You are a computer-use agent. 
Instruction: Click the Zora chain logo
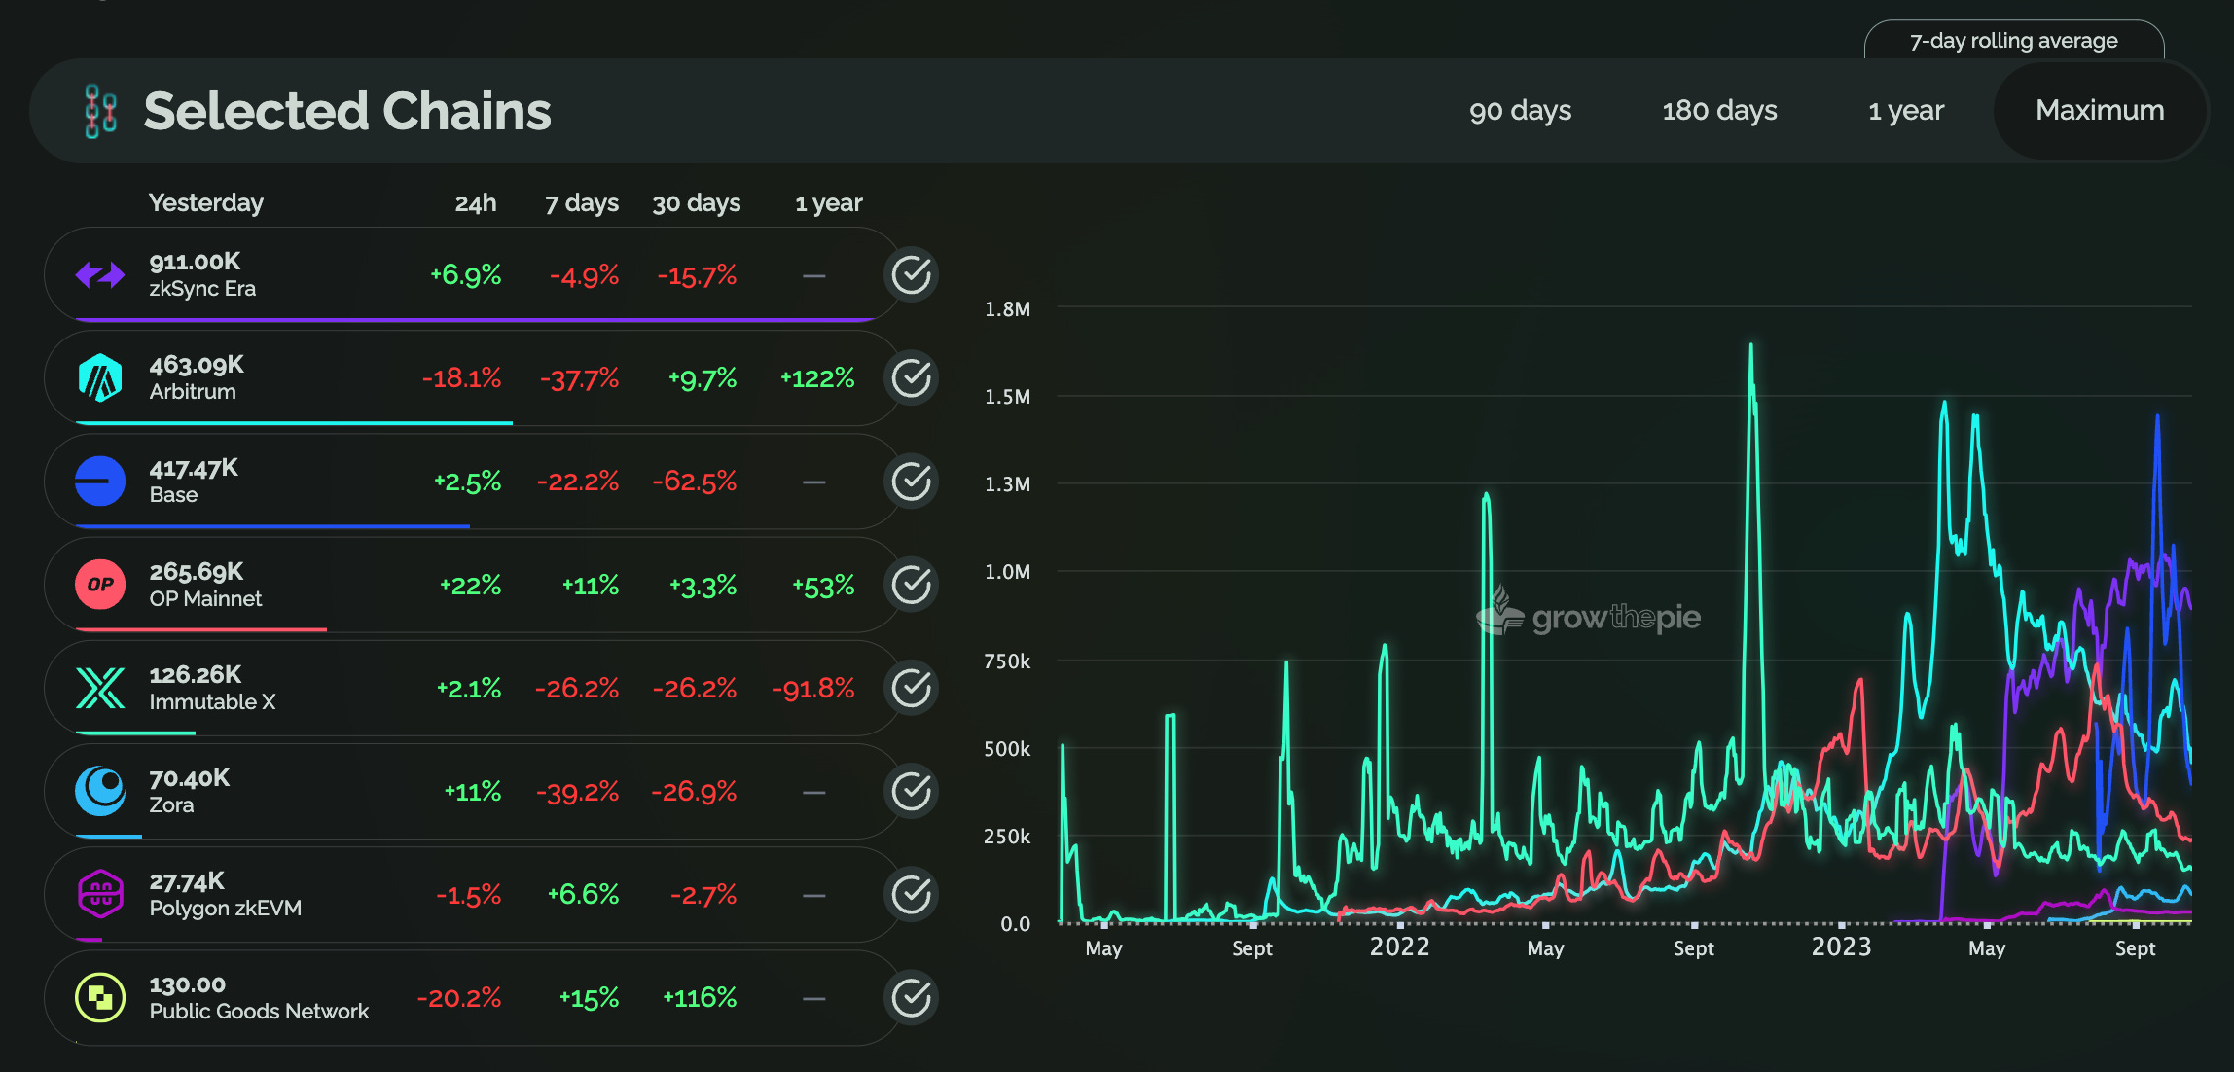[100, 791]
